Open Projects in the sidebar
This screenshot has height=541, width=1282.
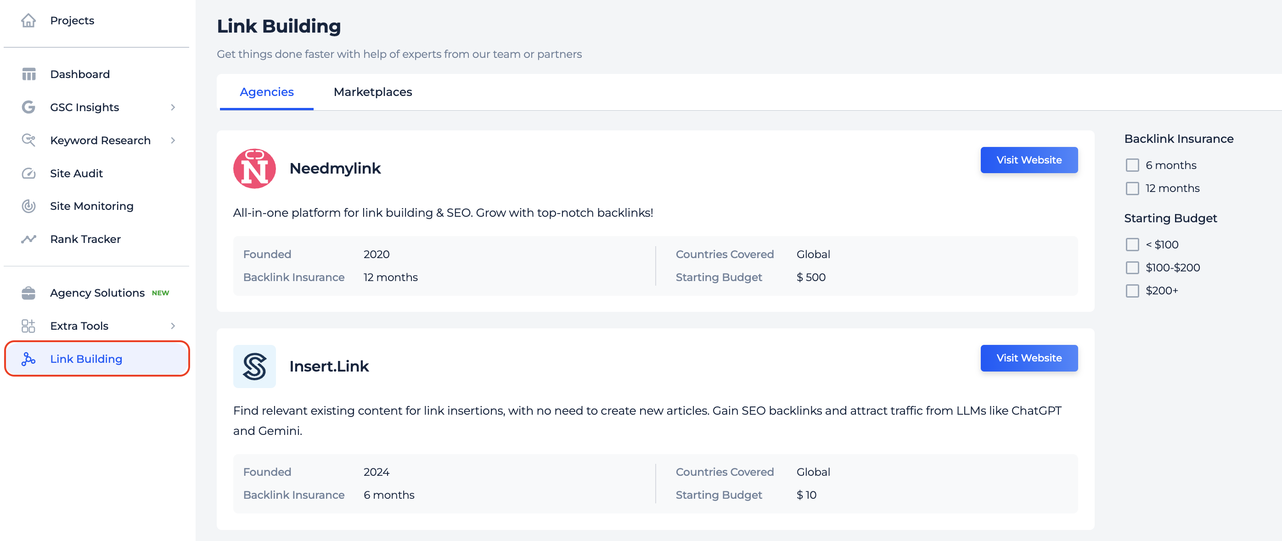pos(72,20)
